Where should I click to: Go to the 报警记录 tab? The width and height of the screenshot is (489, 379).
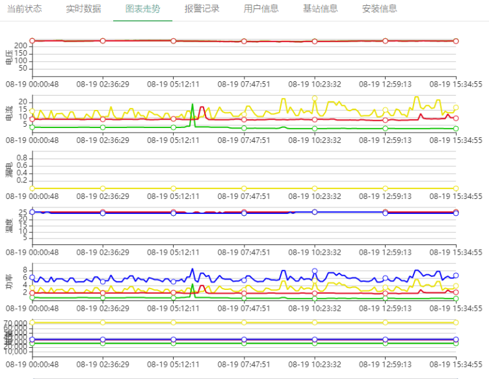point(202,9)
